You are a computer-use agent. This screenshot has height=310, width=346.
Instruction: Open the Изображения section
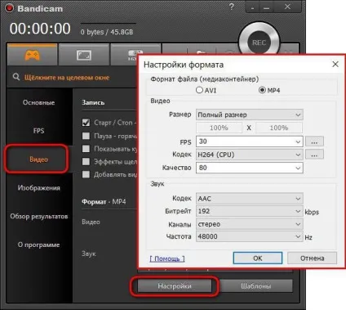[38, 188]
